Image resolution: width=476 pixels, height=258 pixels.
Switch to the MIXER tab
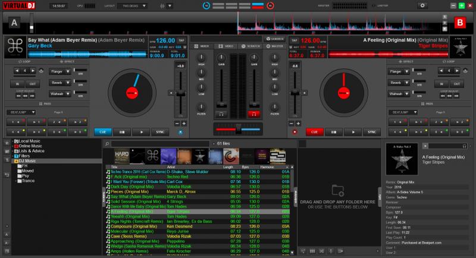click(x=202, y=46)
